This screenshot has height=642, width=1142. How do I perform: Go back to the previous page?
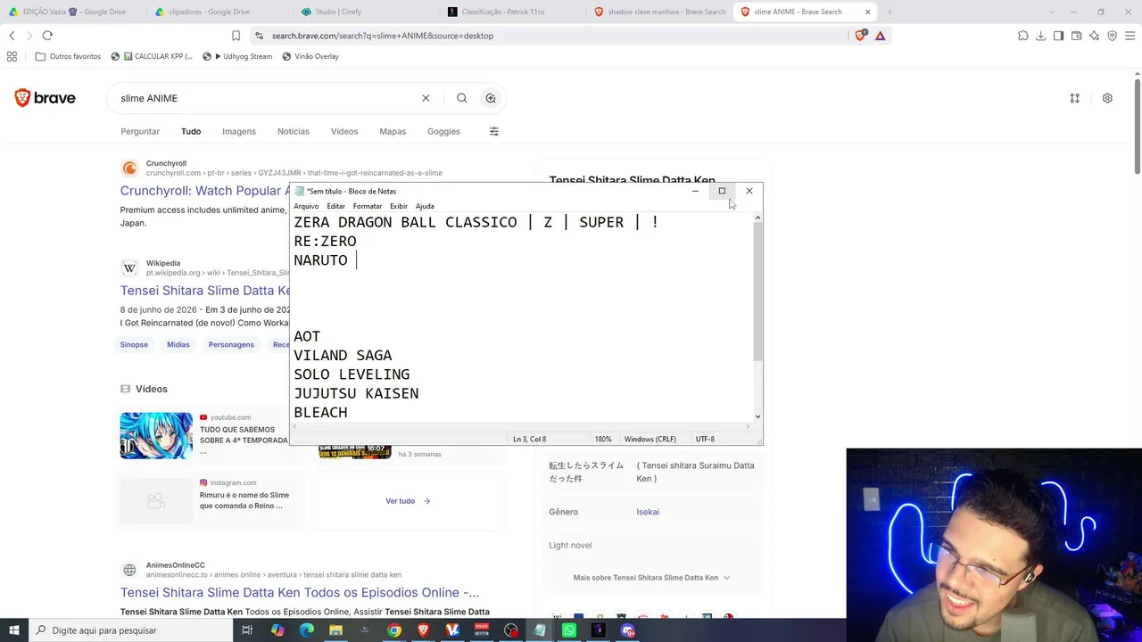pos(12,36)
